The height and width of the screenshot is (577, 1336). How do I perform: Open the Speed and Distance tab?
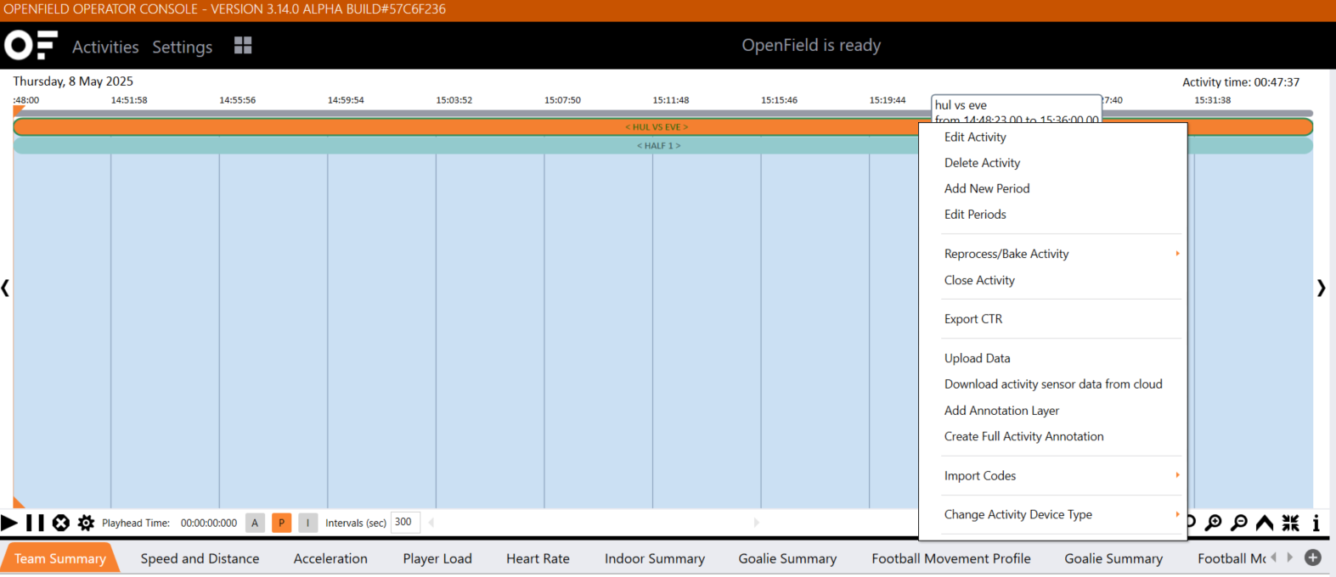tap(200, 558)
